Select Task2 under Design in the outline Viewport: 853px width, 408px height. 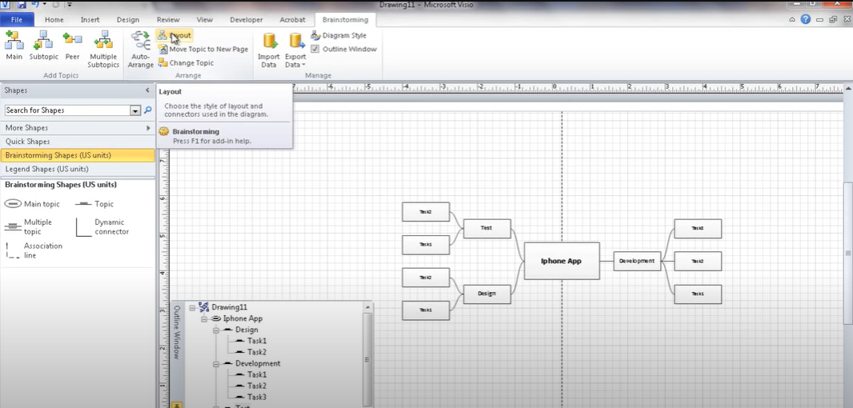[257, 353]
